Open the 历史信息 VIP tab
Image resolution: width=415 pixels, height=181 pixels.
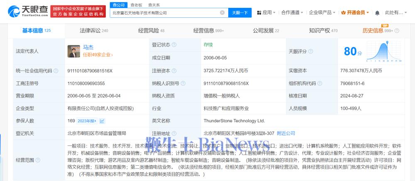378,31
